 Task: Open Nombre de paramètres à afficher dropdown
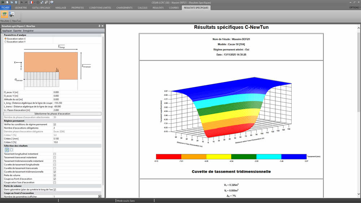(x=100, y=197)
